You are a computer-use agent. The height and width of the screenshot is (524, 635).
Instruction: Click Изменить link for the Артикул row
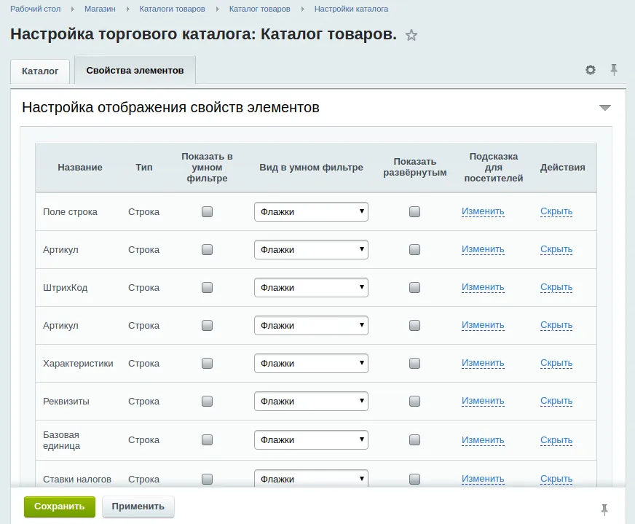pyautogui.click(x=483, y=249)
